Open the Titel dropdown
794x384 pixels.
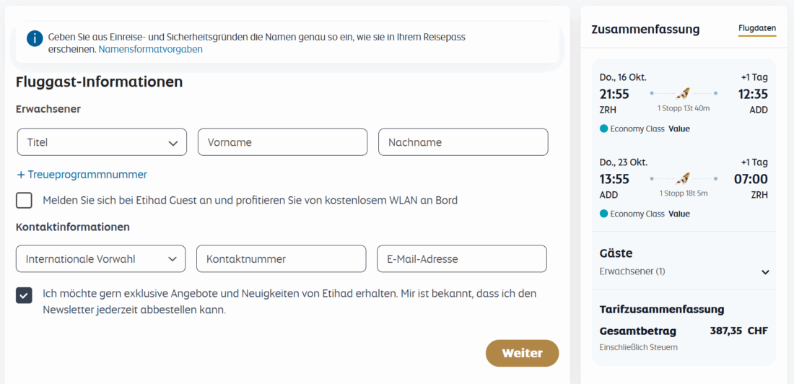click(x=102, y=142)
